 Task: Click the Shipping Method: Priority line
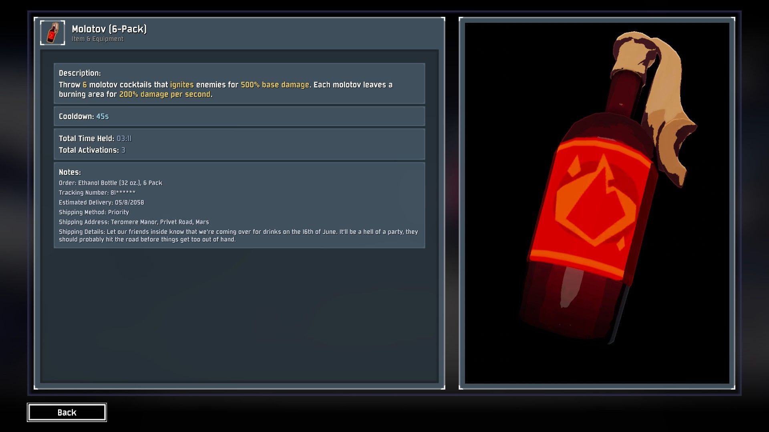[94, 212]
